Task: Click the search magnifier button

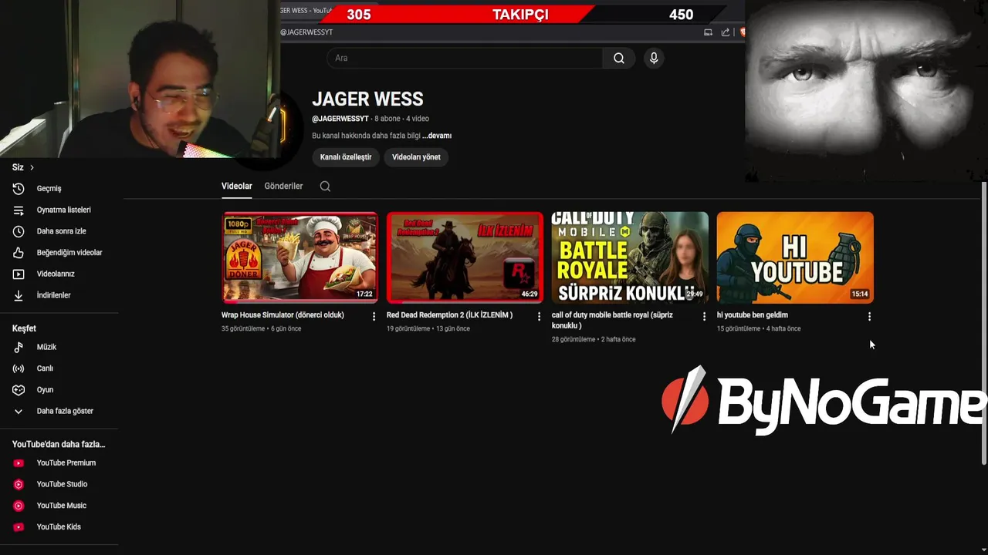Action: click(619, 58)
